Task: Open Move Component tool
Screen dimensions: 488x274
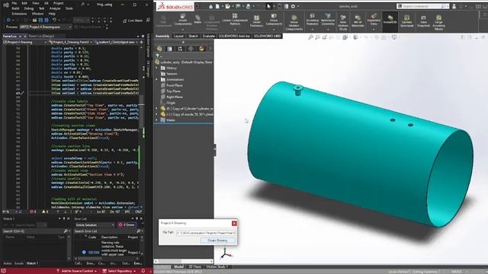Action: coord(274,19)
